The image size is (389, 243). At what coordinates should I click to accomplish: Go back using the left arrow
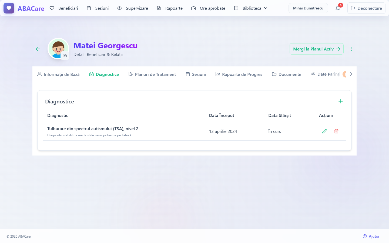pyautogui.click(x=38, y=49)
